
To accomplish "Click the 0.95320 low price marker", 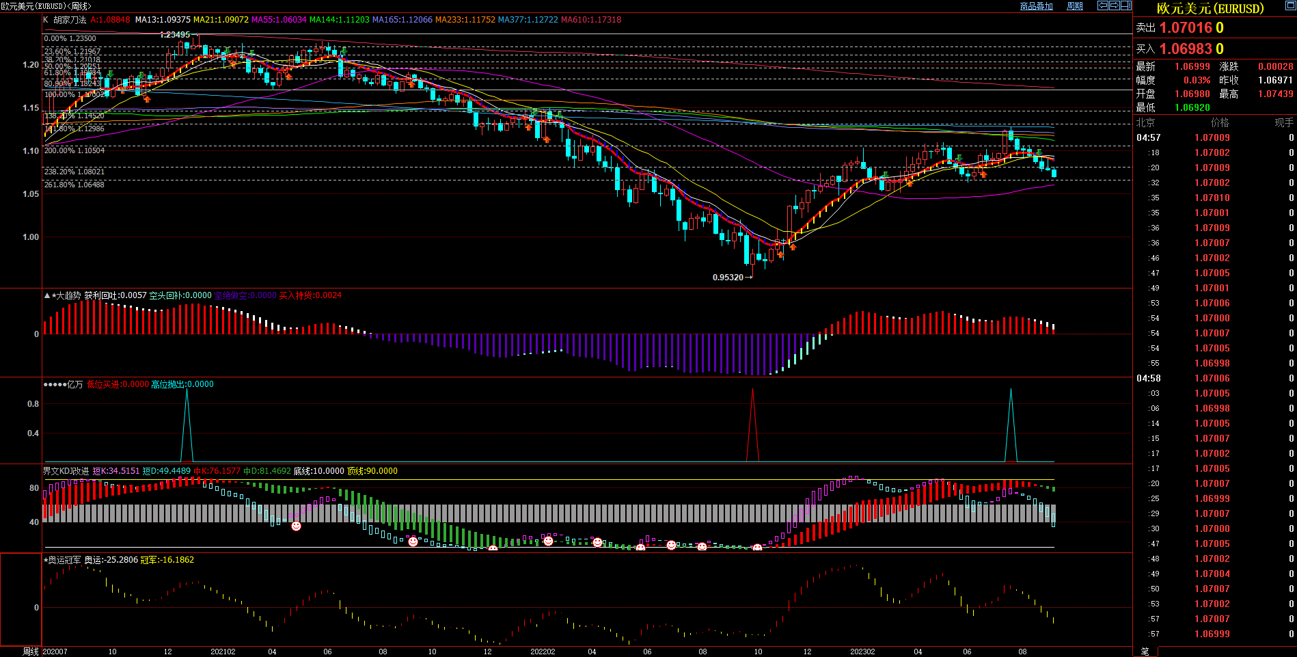I will pyautogui.click(x=728, y=278).
